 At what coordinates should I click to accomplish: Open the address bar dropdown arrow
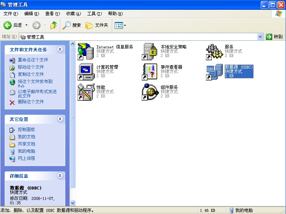coord(260,37)
